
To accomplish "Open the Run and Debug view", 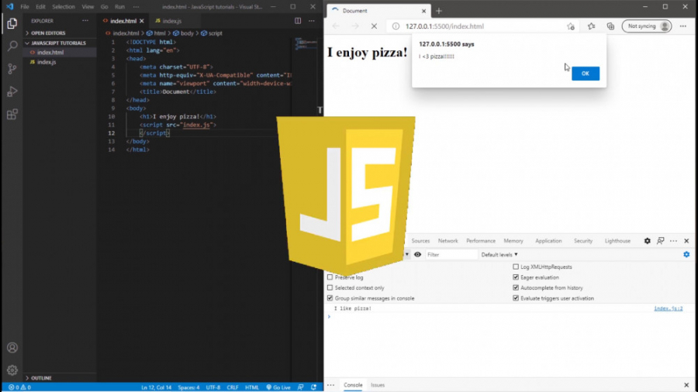I will click(12, 91).
